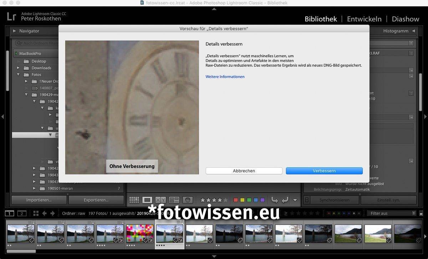Click the preview image in dialog
Image resolution: width=428 pixels, height=259 pixels.
tap(132, 107)
